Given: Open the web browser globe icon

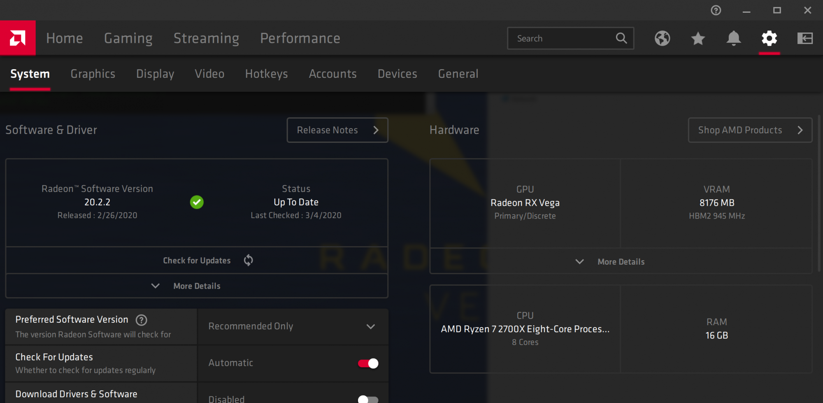Looking at the screenshot, I should [x=662, y=38].
